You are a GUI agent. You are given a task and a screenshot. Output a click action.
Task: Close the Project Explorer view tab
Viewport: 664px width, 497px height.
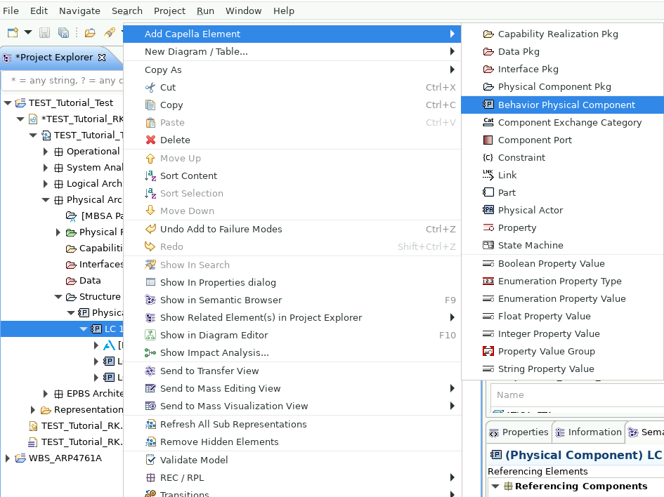102,57
